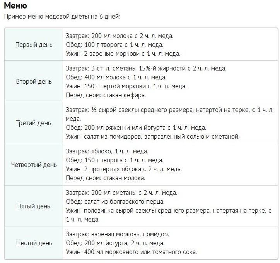Select the 'Шестой день' row label
The width and height of the screenshot is (280, 263).
pyautogui.click(x=34, y=243)
